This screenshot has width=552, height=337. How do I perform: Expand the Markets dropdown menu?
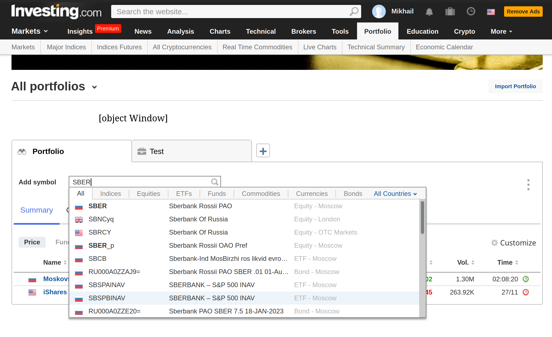point(30,31)
